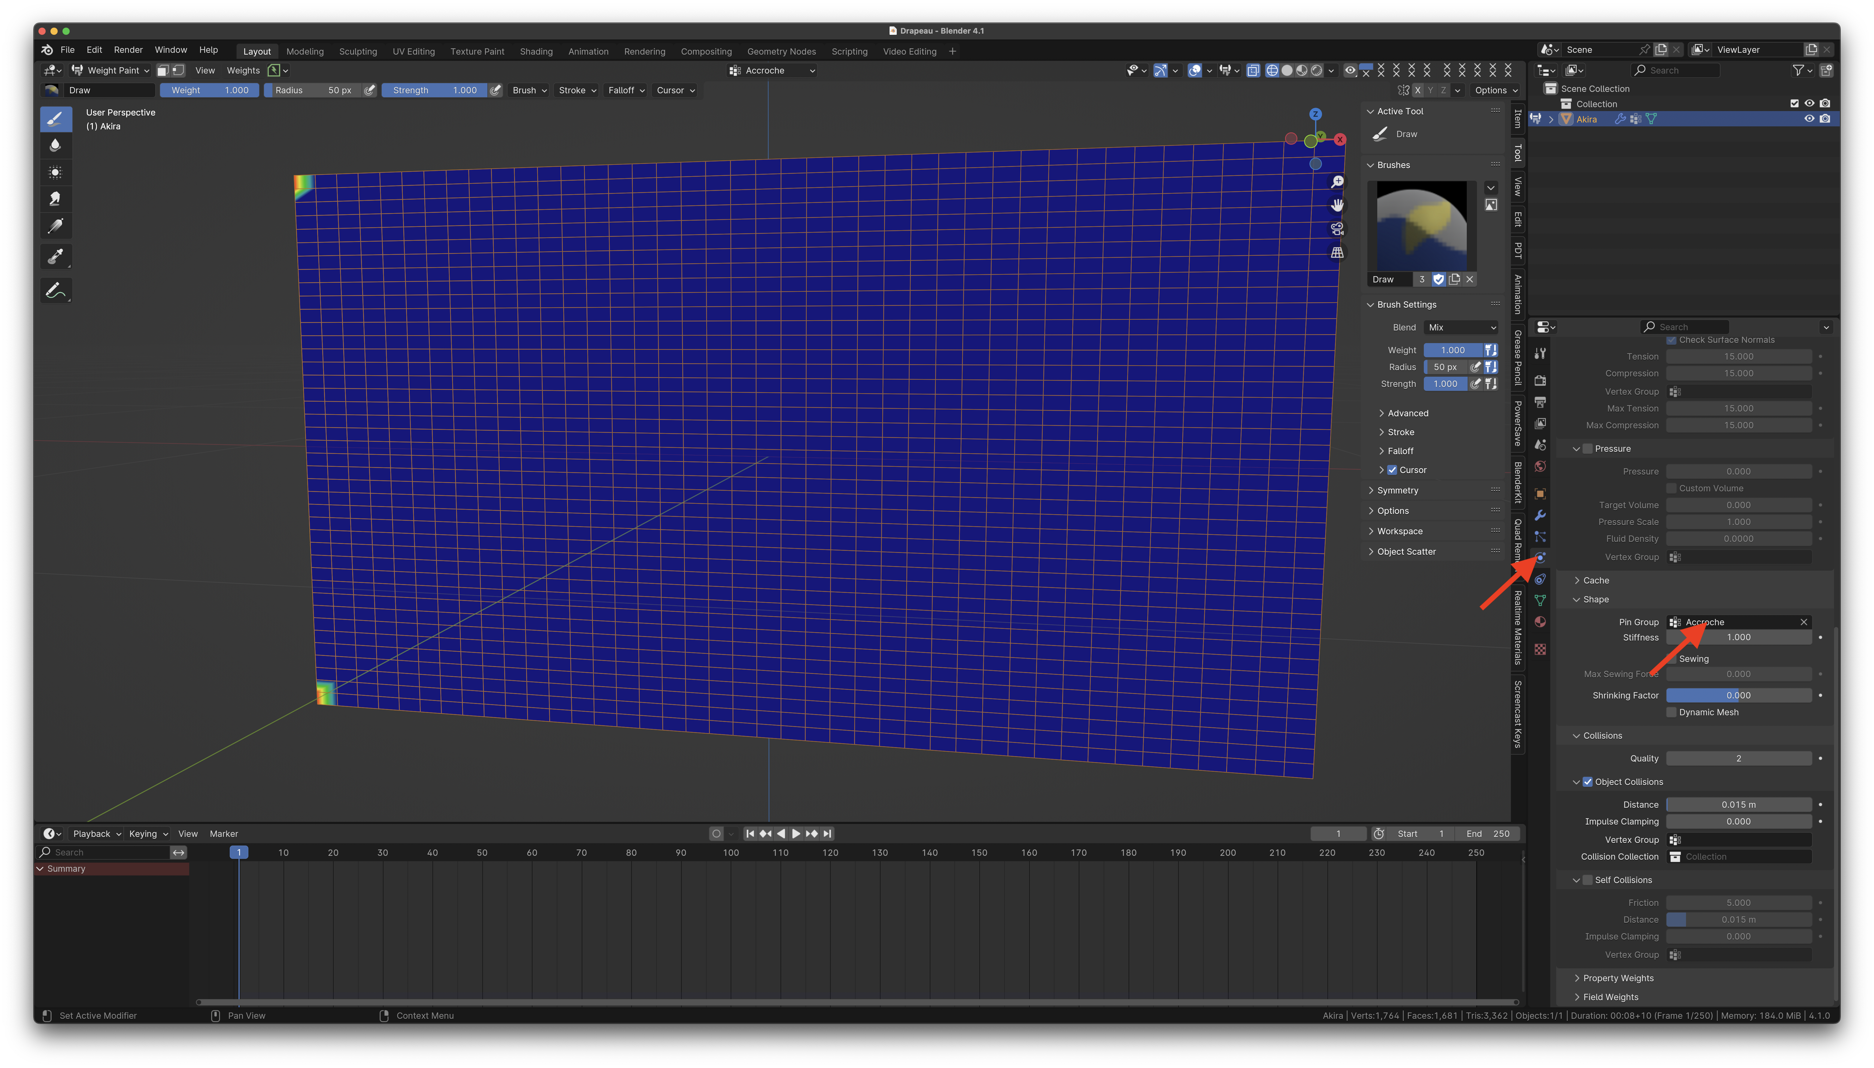Click the Z axis on navigation gizmo
The width and height of the screenshot is (1874, 1068).
point(1316,114)
